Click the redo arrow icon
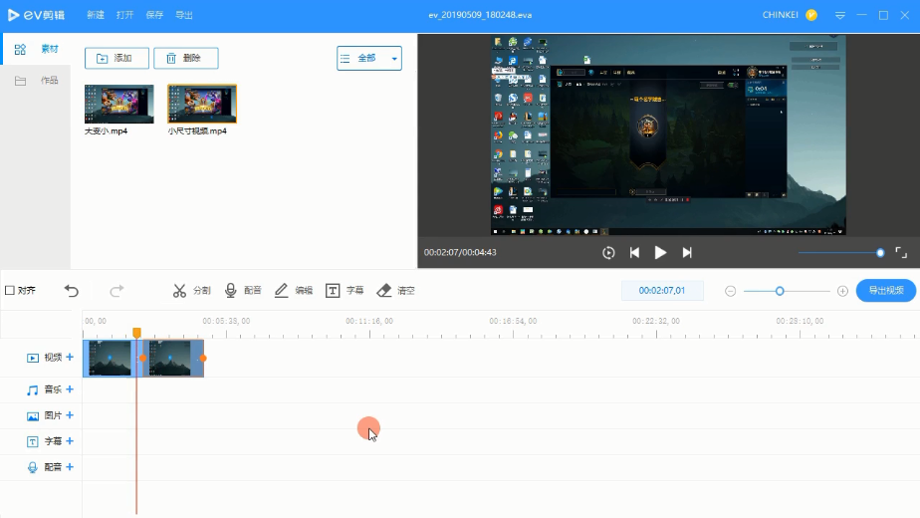This screenshot has width=920, height=518. coord(116,291)
